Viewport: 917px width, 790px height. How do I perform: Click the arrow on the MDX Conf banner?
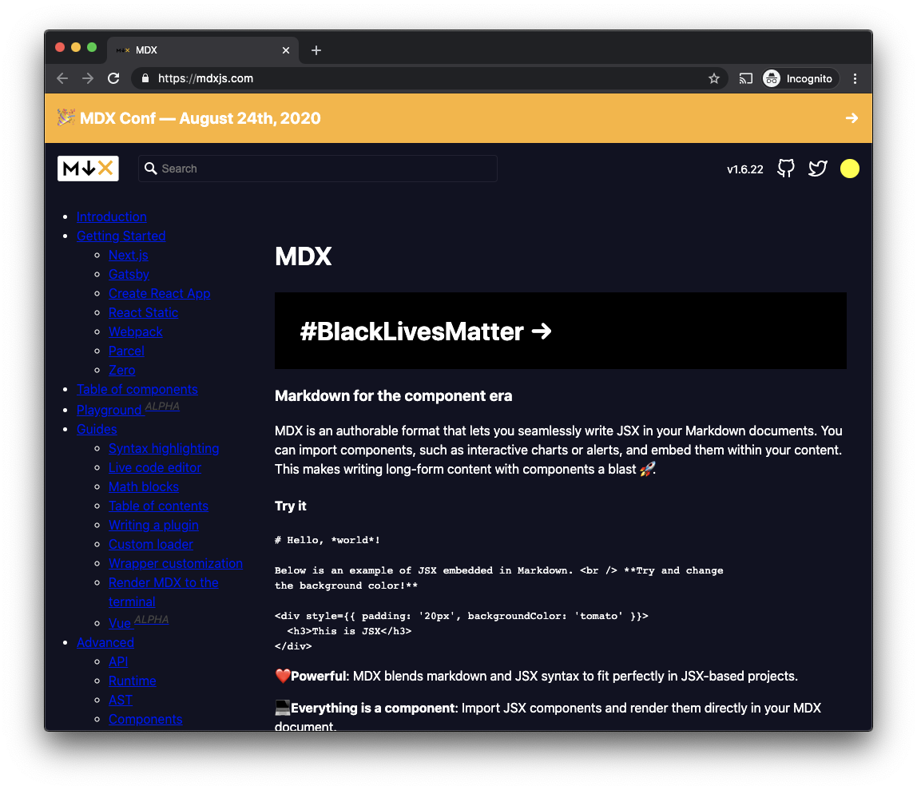pyautogui.click(x=851, y=117)
